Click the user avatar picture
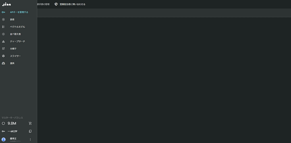The width and height of the screenshot is (291, 143). [3, 139]
